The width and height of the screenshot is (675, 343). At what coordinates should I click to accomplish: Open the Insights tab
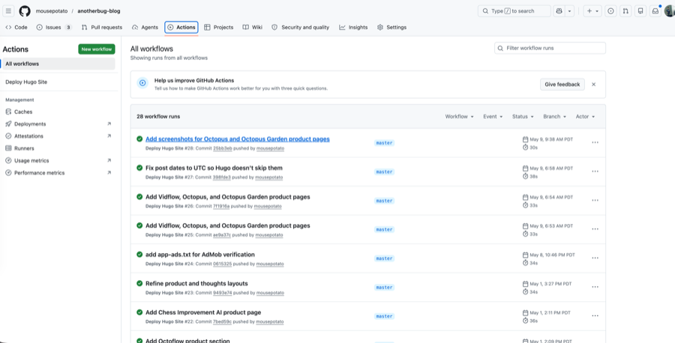point(353,27)
